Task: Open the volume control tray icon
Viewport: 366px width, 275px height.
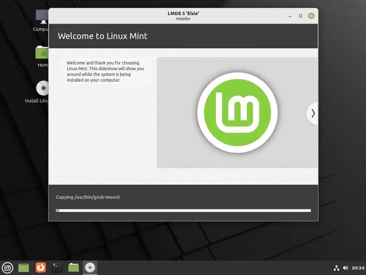Action: (x=346, y=268)
